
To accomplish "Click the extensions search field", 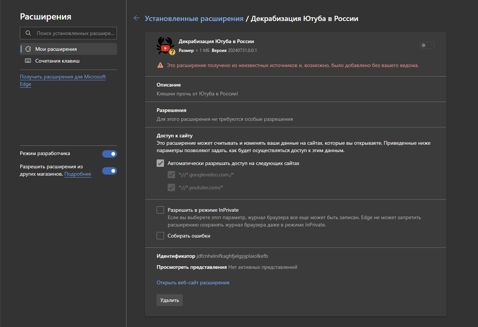I will pyautogui.click(x=68, y=33).
